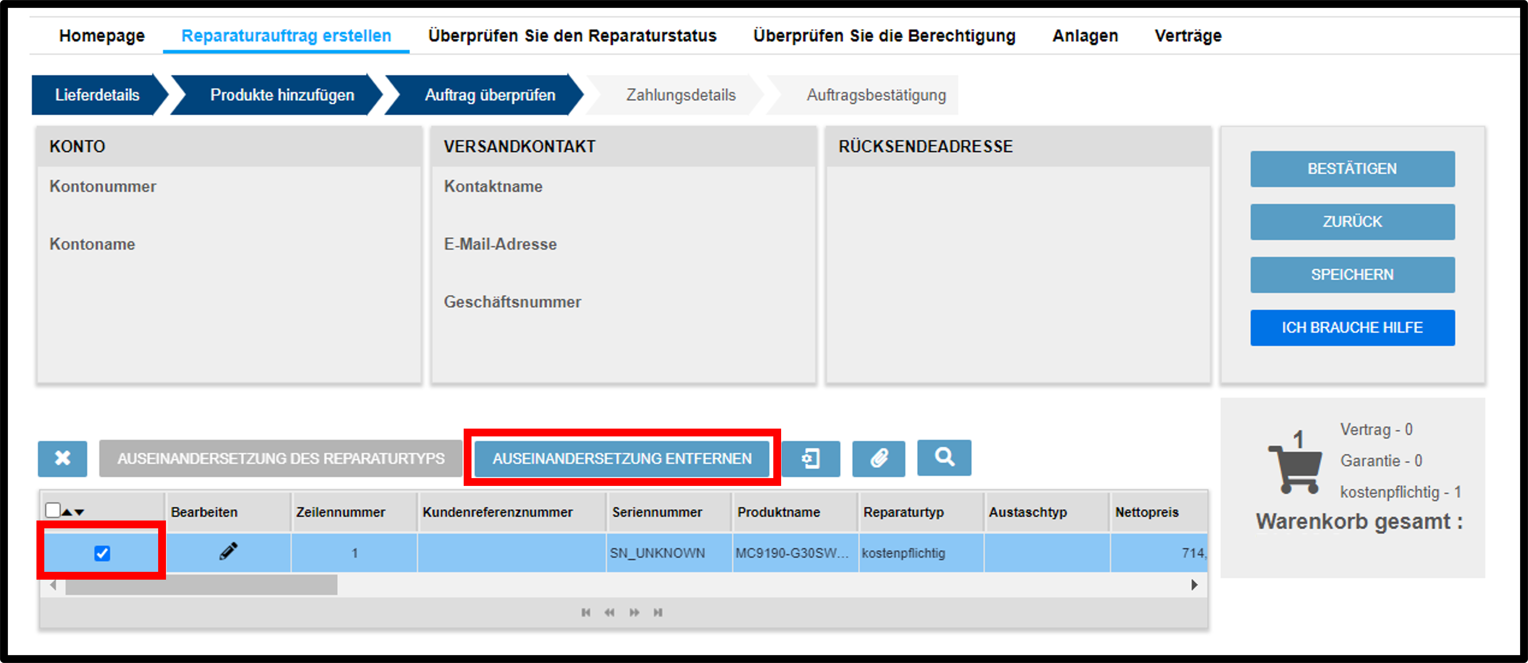1528x663 pixels.
Task: Click the SN_UNKNOWN serial number cell
Action: click(x=669, y=553)
